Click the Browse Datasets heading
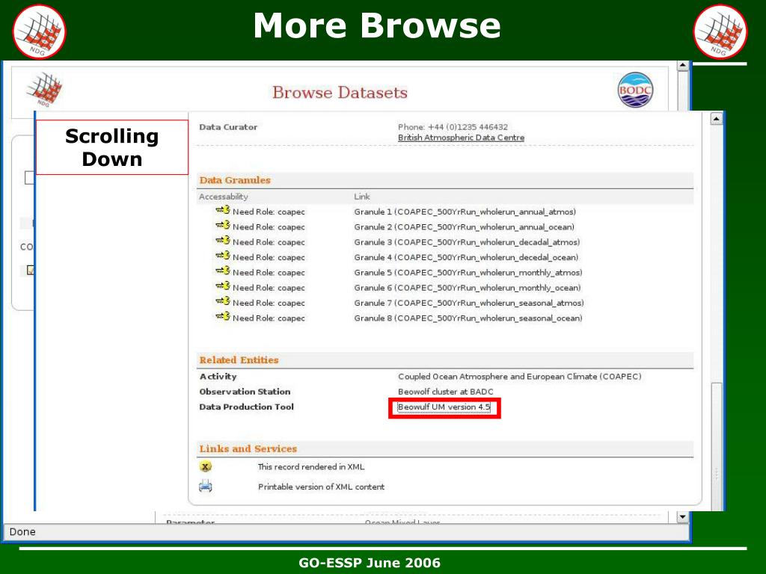 click(x=340, y=92)
